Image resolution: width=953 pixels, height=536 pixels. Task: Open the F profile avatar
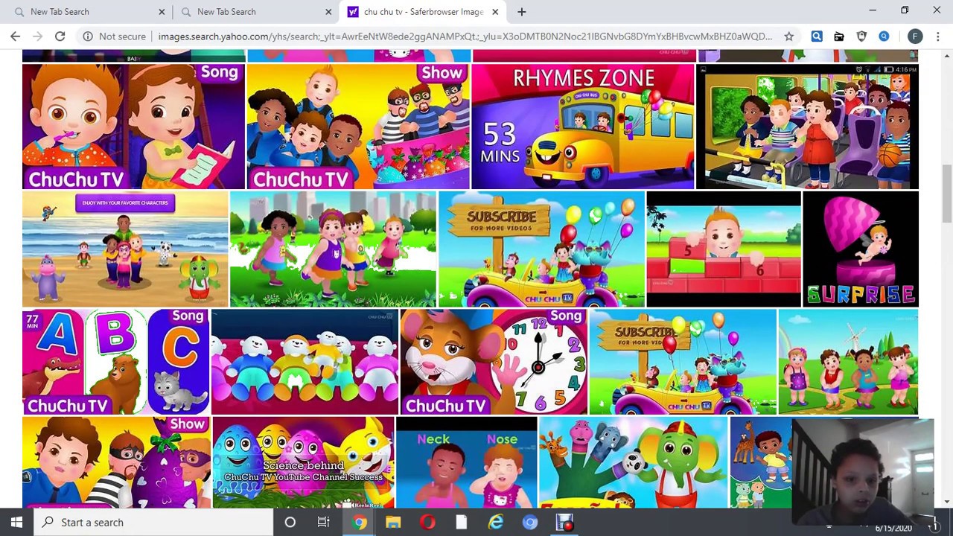point(915,36)
